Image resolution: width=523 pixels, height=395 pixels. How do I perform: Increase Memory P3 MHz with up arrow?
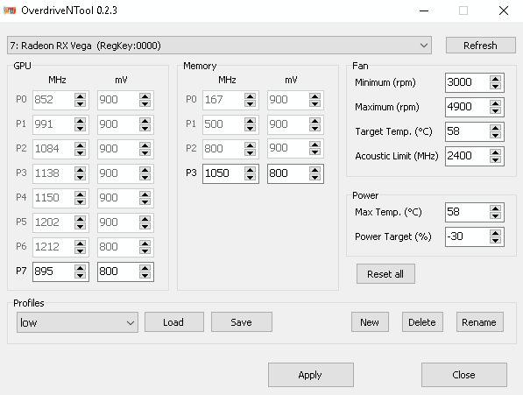[x=250, y=170]
